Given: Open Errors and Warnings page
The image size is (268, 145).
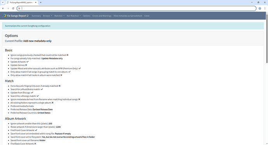Looking at the screenshot, I should pos(102,16).
